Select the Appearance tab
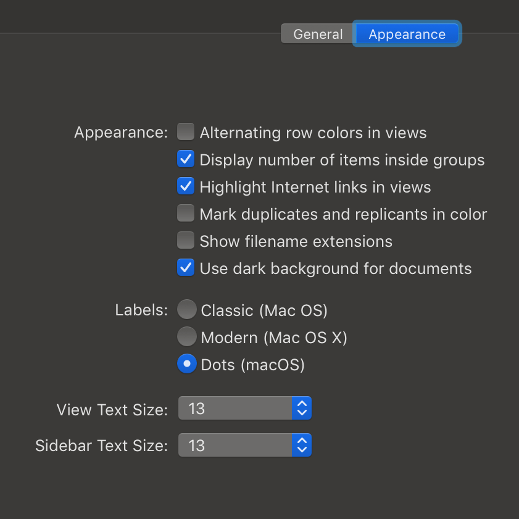The width and height of the screenshot is (519, 519). tap(407, 33)
